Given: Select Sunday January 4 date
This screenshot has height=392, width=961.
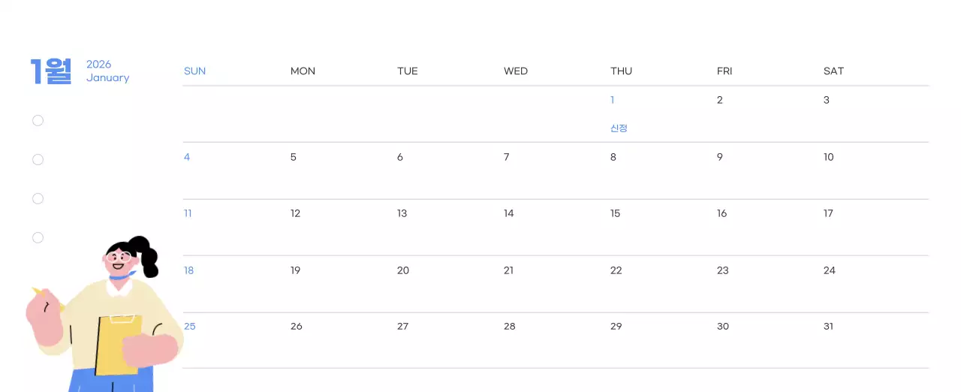Looking at the screenshot, I should point(187,158).
